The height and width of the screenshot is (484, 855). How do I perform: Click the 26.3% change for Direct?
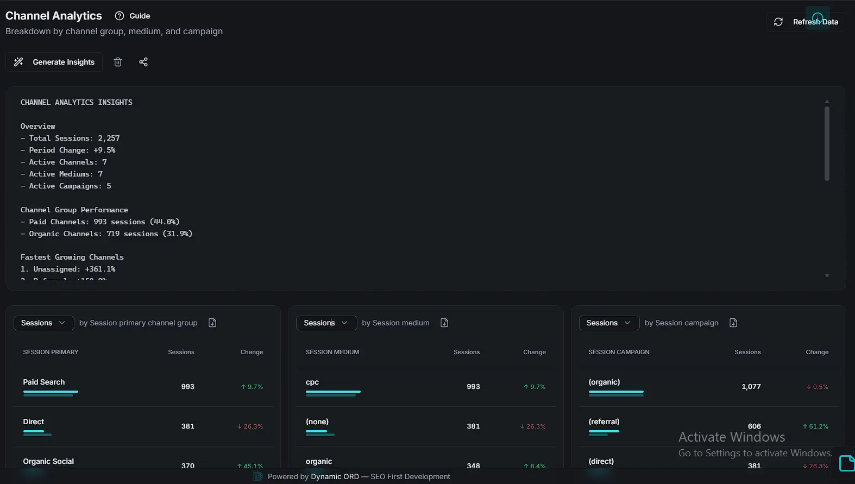[x=250, y=426]
